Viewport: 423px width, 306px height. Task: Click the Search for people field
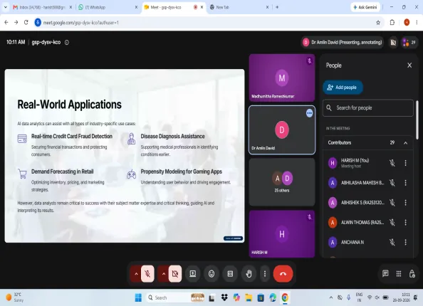tap(368, 108)
